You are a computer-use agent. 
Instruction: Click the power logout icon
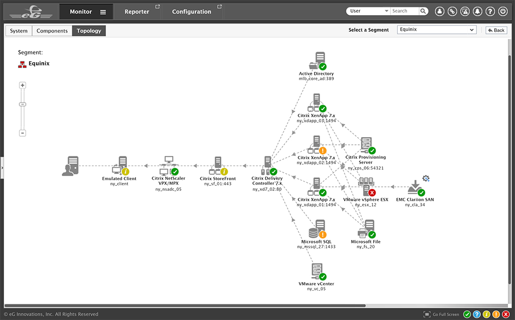click(x=503, y=11)
